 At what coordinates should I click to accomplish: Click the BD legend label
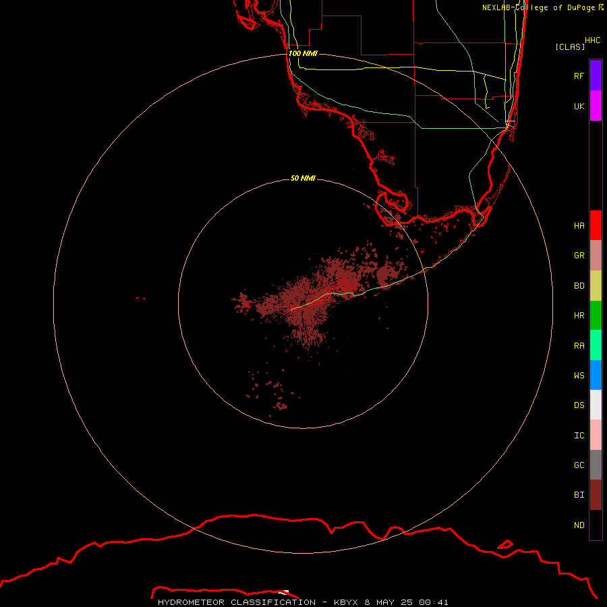(x=579, y=286)
